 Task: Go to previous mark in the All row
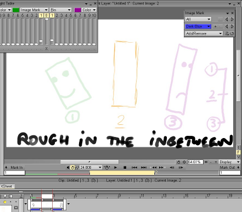click(x=227, y=19)
